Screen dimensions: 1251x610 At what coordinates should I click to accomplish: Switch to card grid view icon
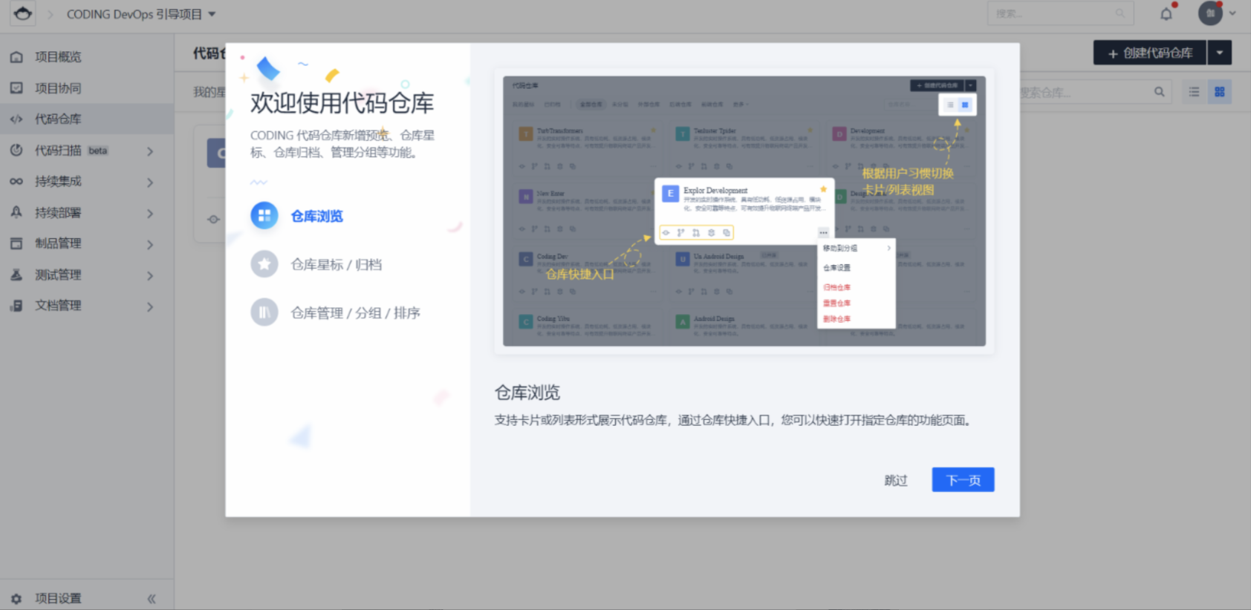(1220, 92)
